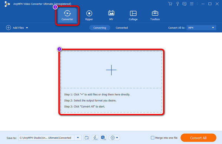Click the key register icon
This screenshot has width=222, height=144.
tap(177, 4)
